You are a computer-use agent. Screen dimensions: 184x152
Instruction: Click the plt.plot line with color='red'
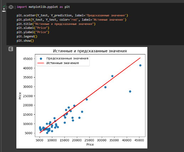coord(72,20)
